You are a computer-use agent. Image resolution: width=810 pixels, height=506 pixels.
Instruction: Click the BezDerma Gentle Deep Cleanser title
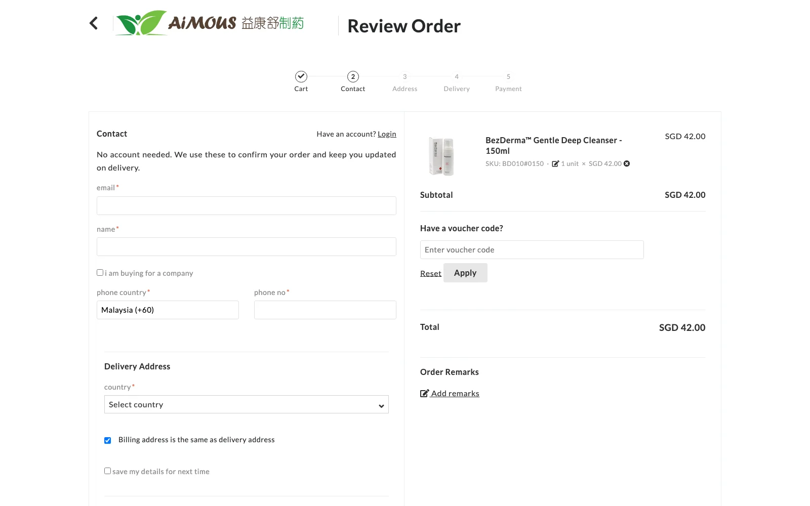[x=554, y=145]
